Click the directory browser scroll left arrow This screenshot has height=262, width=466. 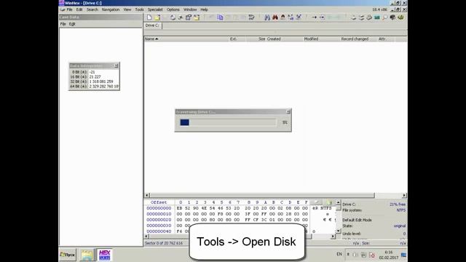tap(147, 195)
